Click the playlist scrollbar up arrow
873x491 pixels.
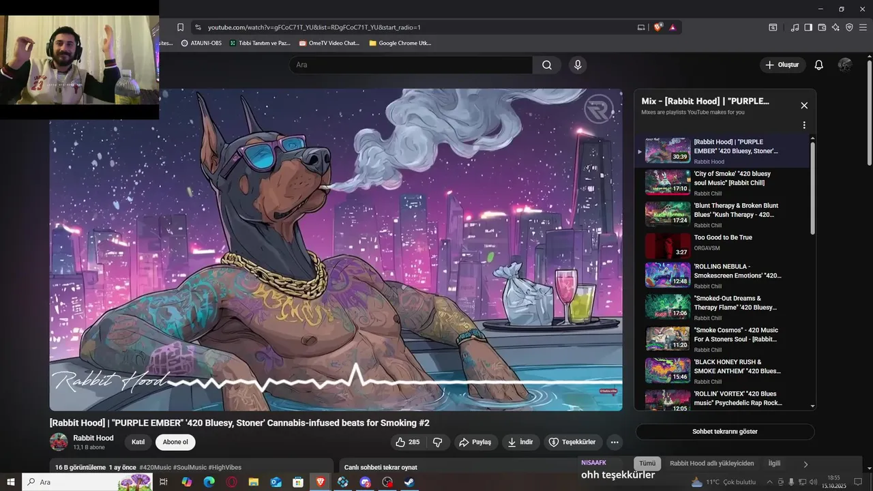[812, 138]
